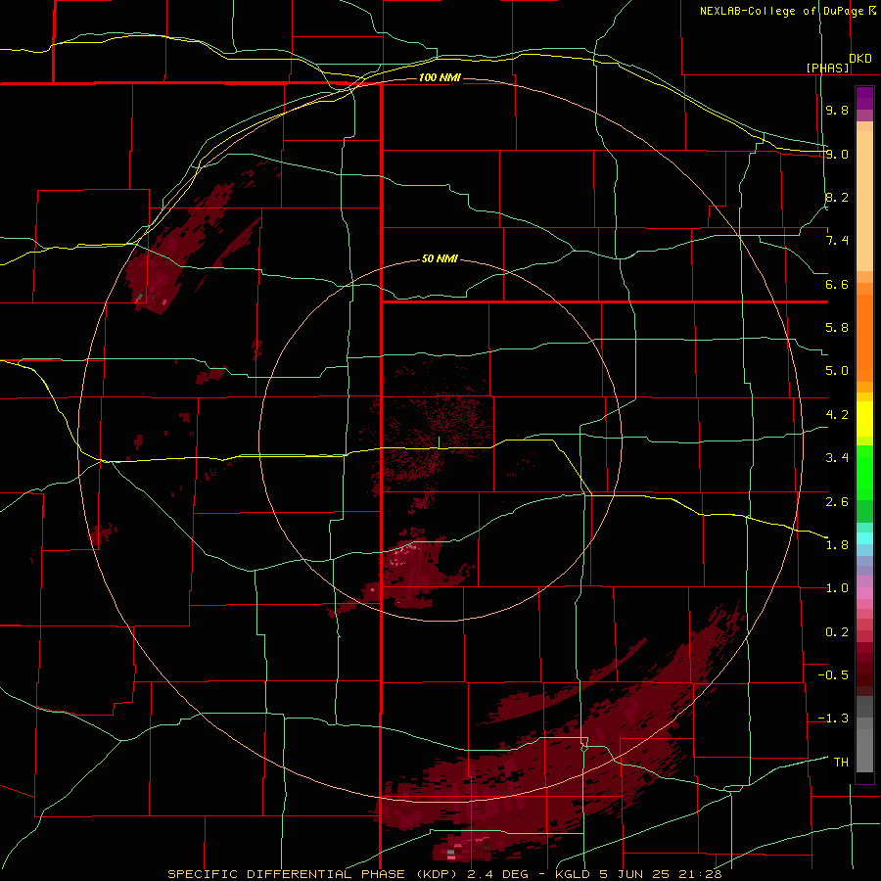Image resolution: width=881 pixels, height=881 pixels.
Task: Click the 6.6 scale value
Action: pos(837,284)
